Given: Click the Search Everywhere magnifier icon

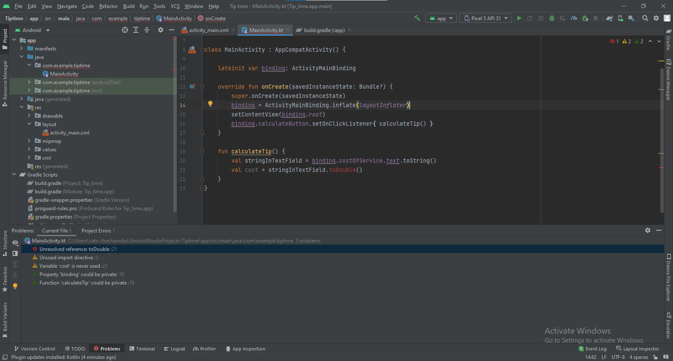Looking at the screenshot, I should (x=645, y=18).
